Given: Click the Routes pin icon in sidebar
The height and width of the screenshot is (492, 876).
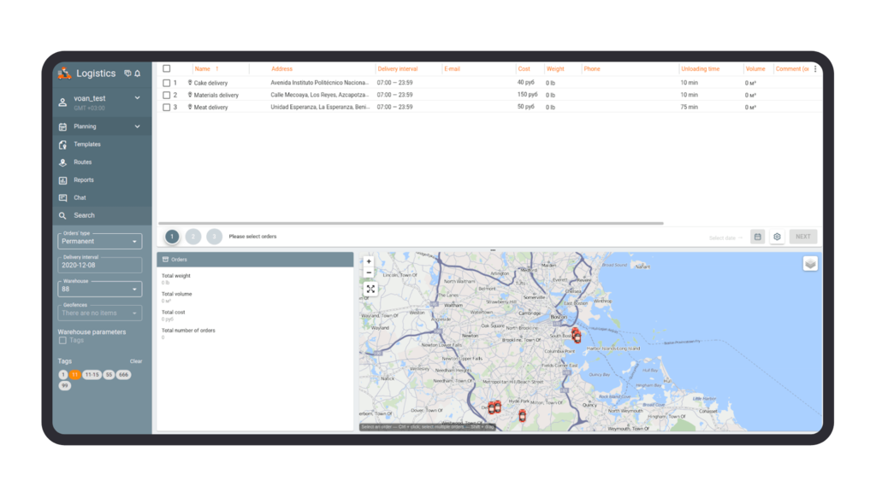Looking at the screenshot, I should (62, 162).
